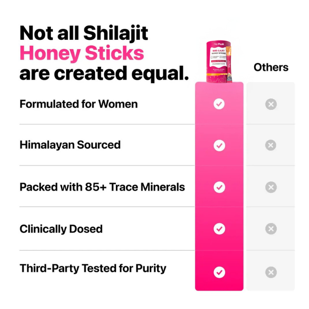Click the Others column header
The image size is (309, 309).
271,67
